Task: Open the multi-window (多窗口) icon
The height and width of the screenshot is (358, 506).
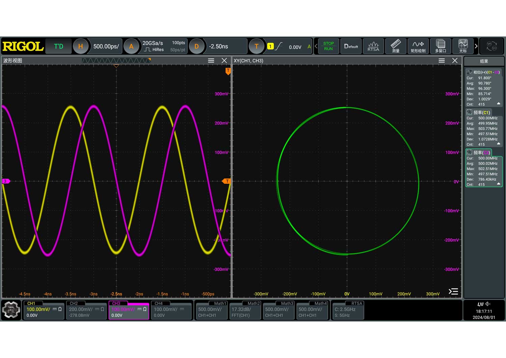Action: click(440, 46)
